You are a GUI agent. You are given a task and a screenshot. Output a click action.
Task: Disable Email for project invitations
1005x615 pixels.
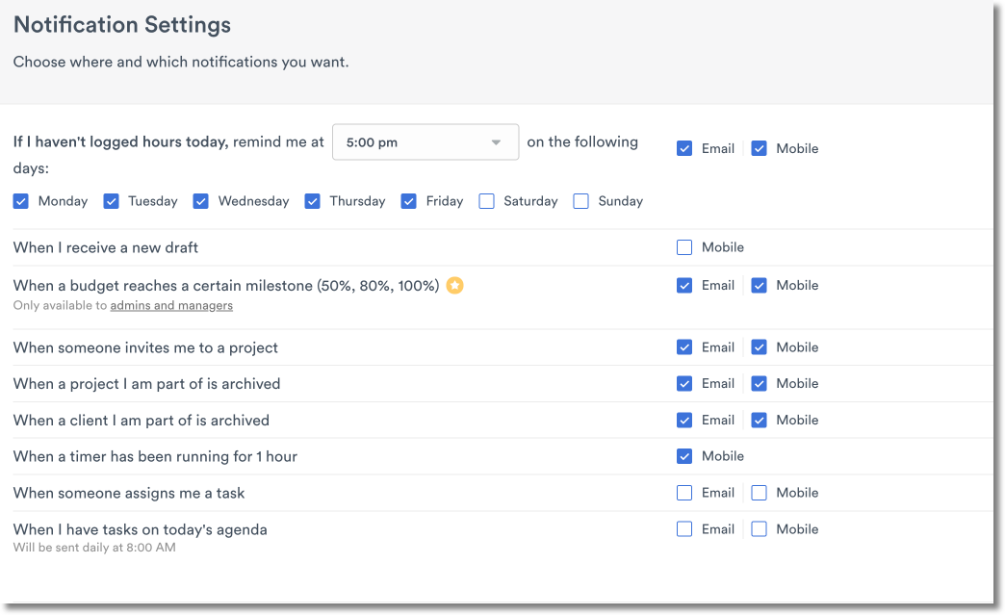(683, 346)
